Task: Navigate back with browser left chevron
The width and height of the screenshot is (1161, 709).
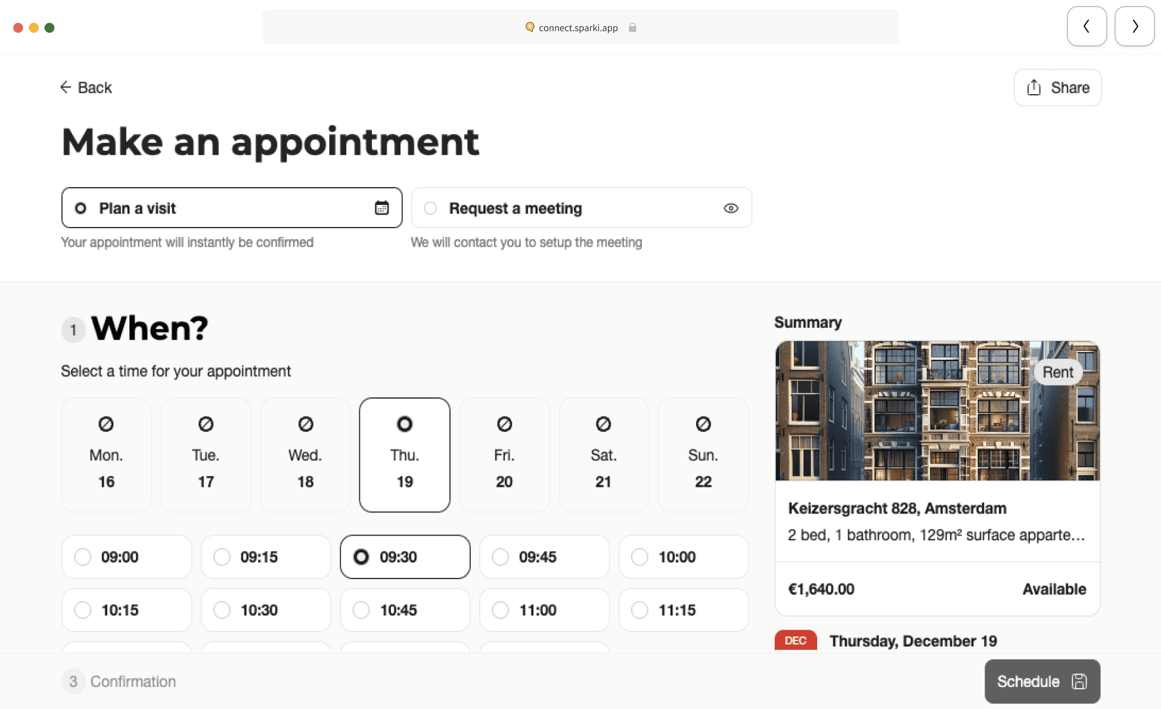Action: 1087,26
